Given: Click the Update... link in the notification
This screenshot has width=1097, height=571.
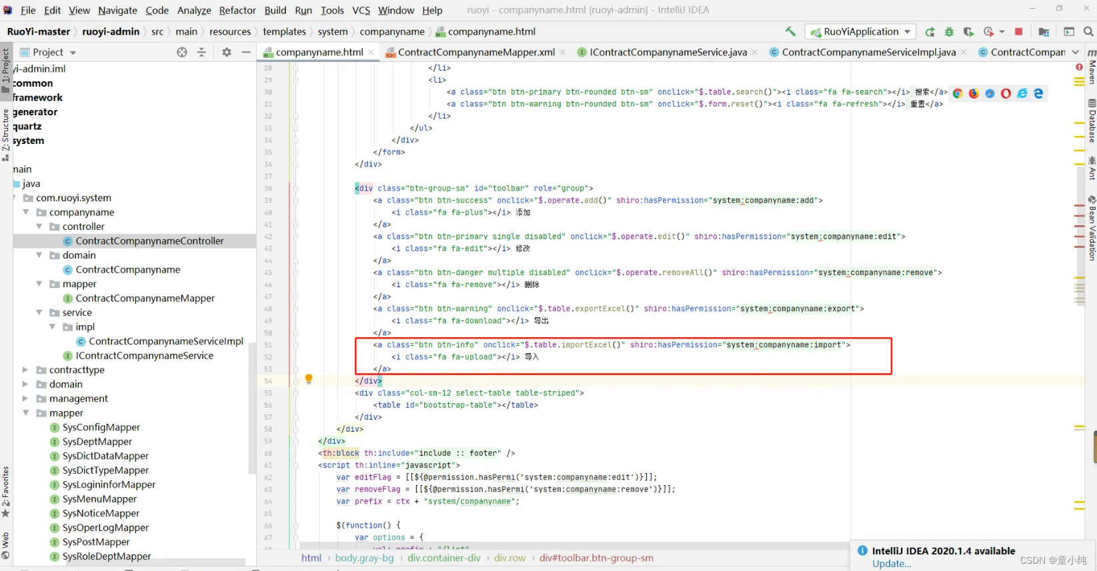Looking at the screenshot, I should coord(892,564).
